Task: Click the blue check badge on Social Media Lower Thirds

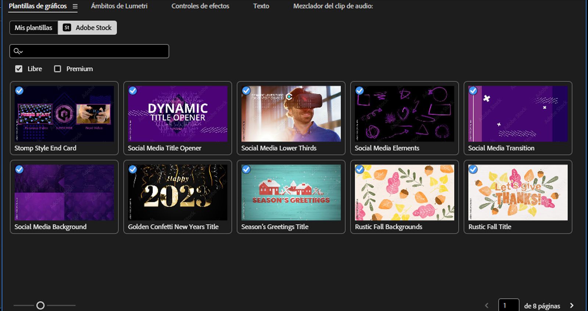Action: coord(246,91)
